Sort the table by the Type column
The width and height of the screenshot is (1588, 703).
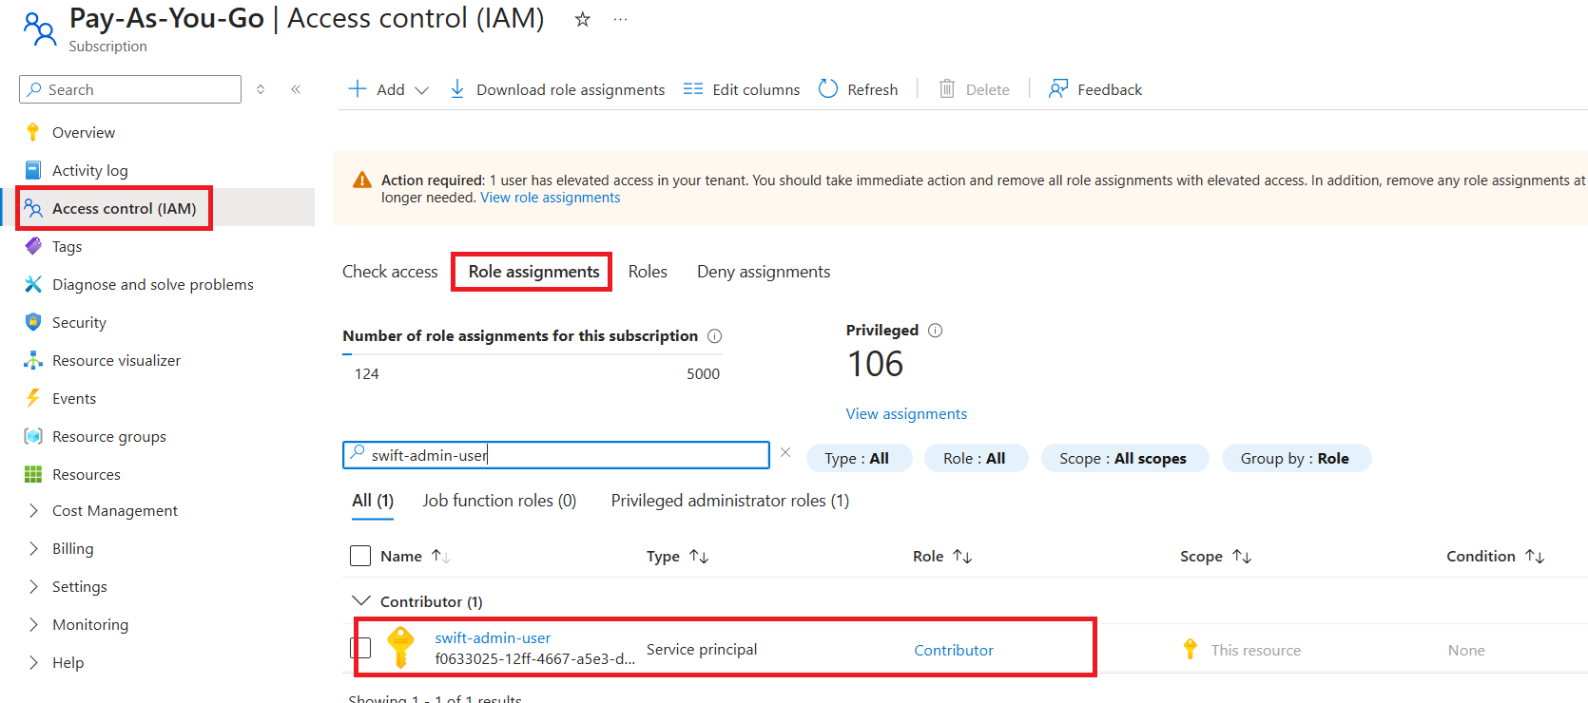(678, 556)
